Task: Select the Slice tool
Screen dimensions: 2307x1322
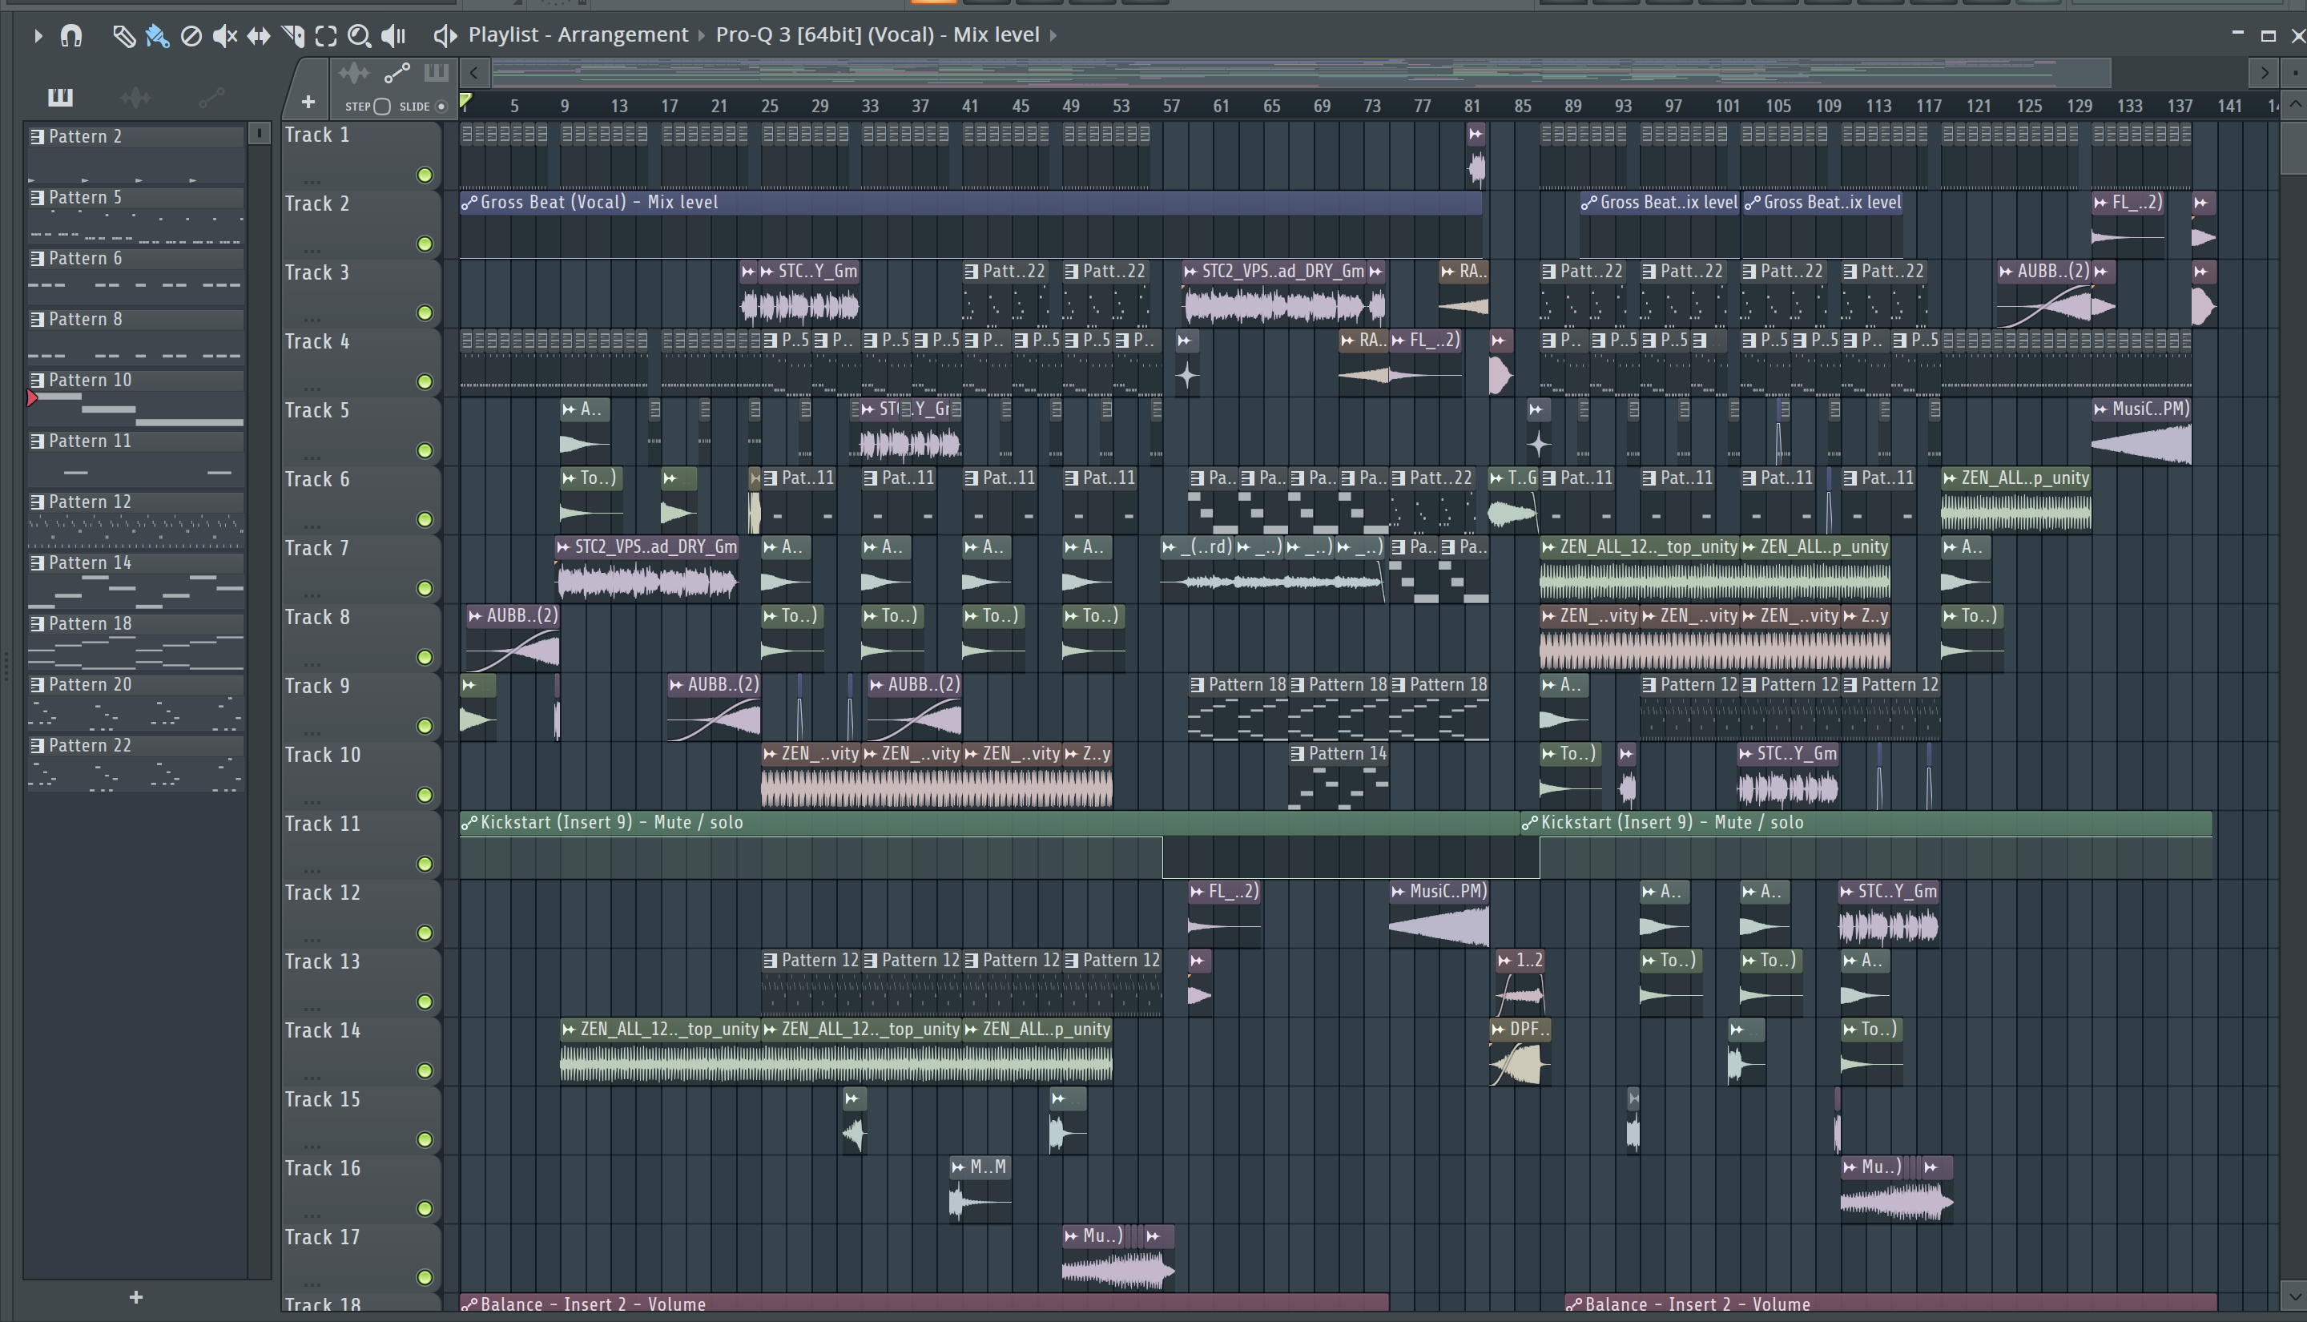Action: [292, 35]
